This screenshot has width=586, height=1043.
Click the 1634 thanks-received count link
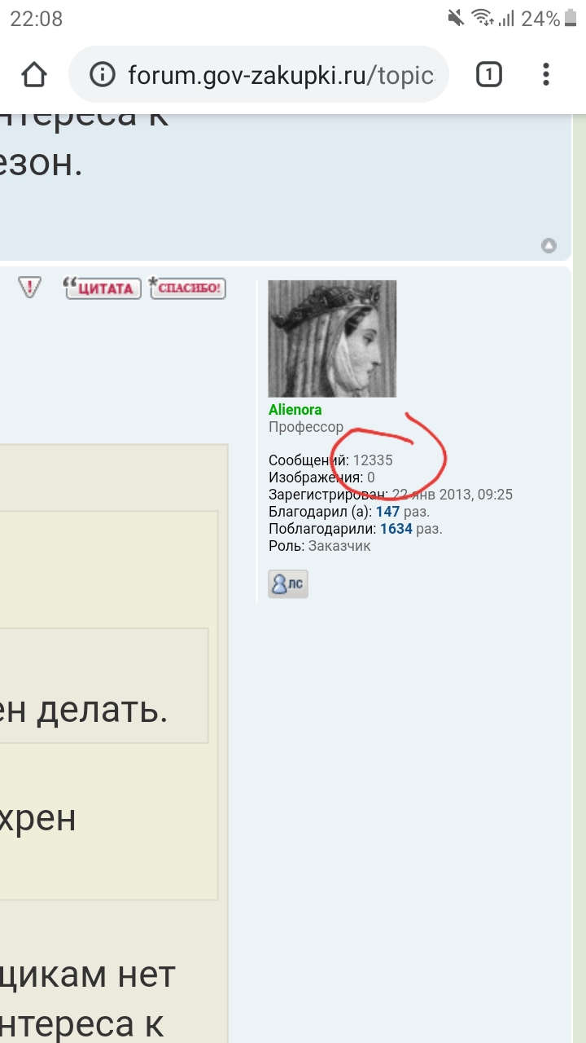(396, 529)
